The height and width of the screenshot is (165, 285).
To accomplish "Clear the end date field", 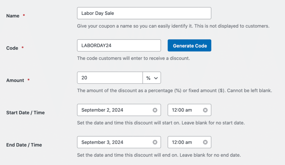I will tap(155, 142).
